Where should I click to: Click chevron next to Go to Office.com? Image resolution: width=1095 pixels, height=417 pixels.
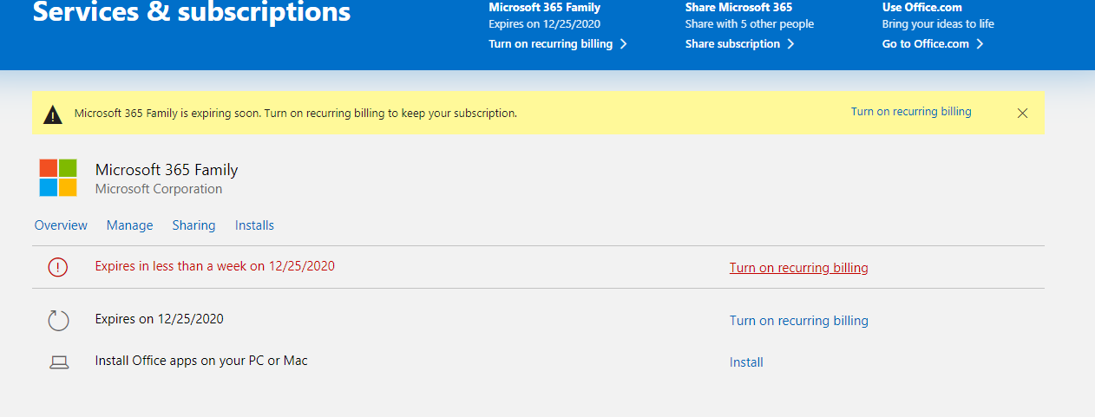click(980, 44)
